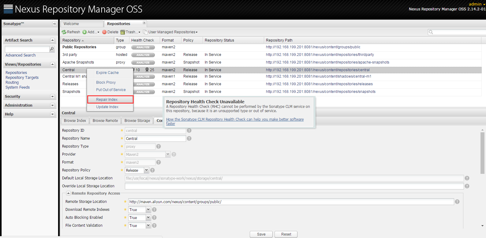
Task: Open the Browse Remote tab
Action: tap(105, 121)
